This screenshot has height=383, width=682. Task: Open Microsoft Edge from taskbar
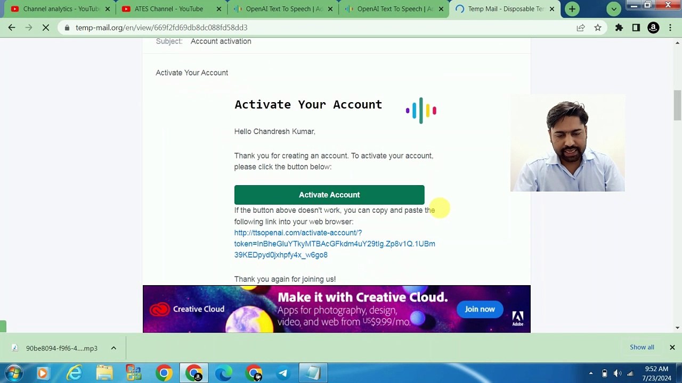click(x=224, y=373)
